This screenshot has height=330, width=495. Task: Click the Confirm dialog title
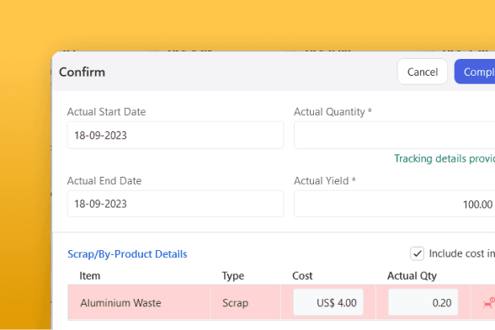coord(82,72)
